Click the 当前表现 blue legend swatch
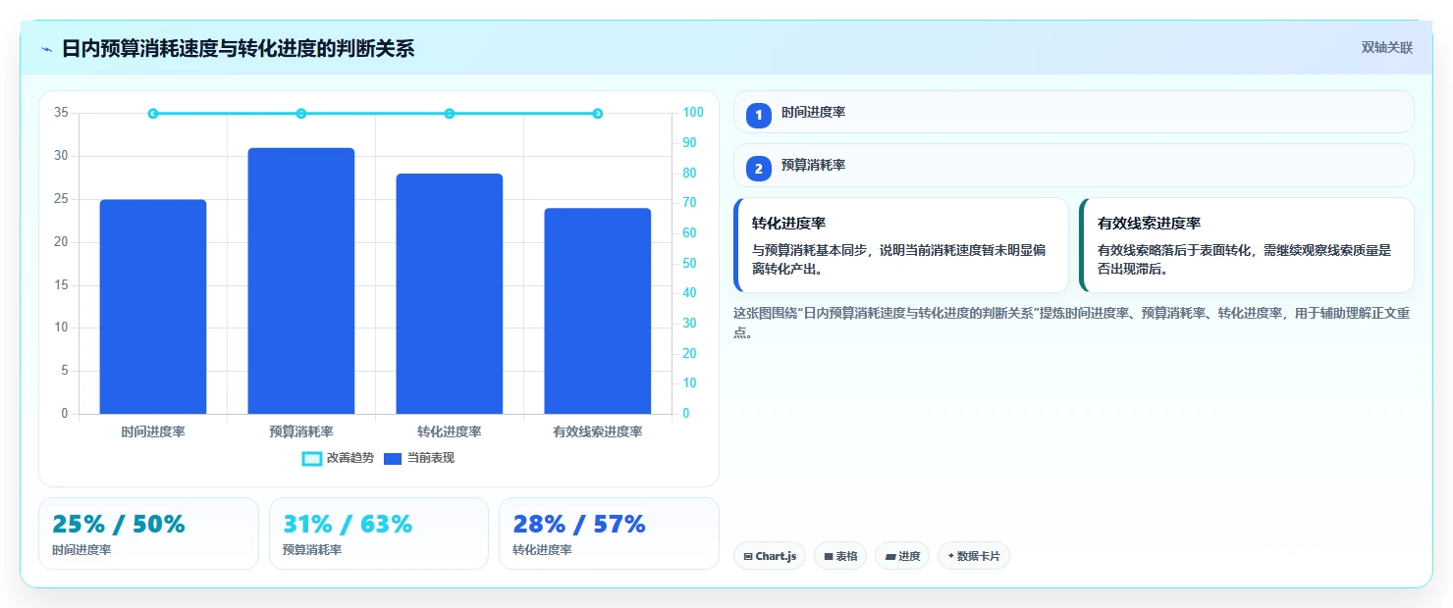Viewport: 1453px width, 608px height. point(393,458)
